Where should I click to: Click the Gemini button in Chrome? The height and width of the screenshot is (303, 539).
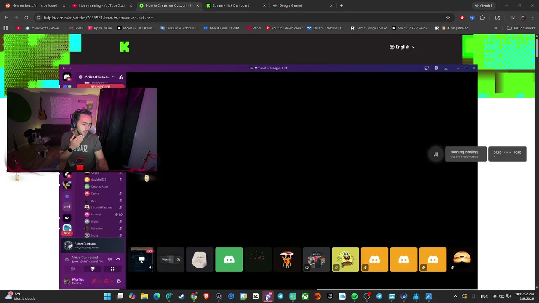483,5
